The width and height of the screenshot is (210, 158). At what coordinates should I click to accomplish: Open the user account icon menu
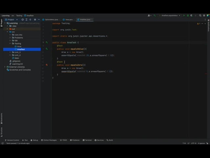[149, 15]
